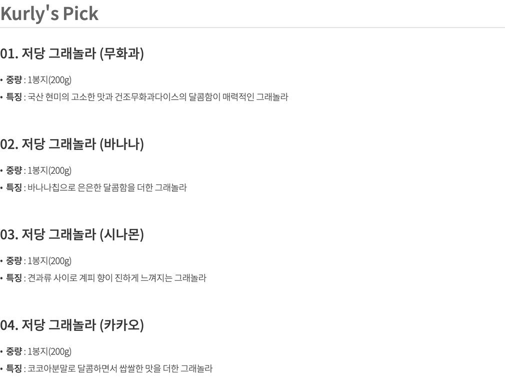Click the 1봉지(200g) weight for 시나몬 granola
The image size is (505, 390).
tap(49, 261)
